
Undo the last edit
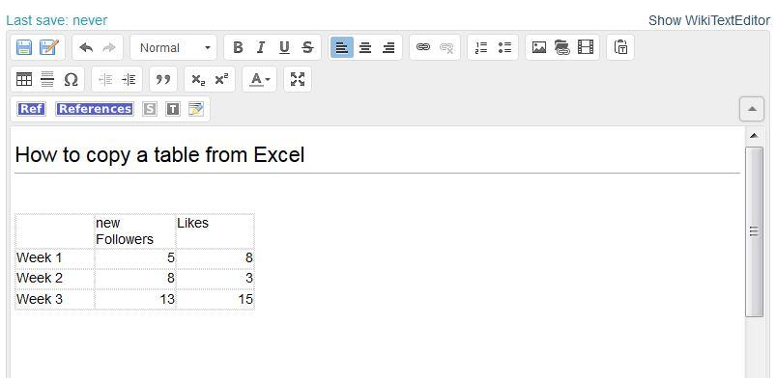pyautogui.click(x=86, y=47)
